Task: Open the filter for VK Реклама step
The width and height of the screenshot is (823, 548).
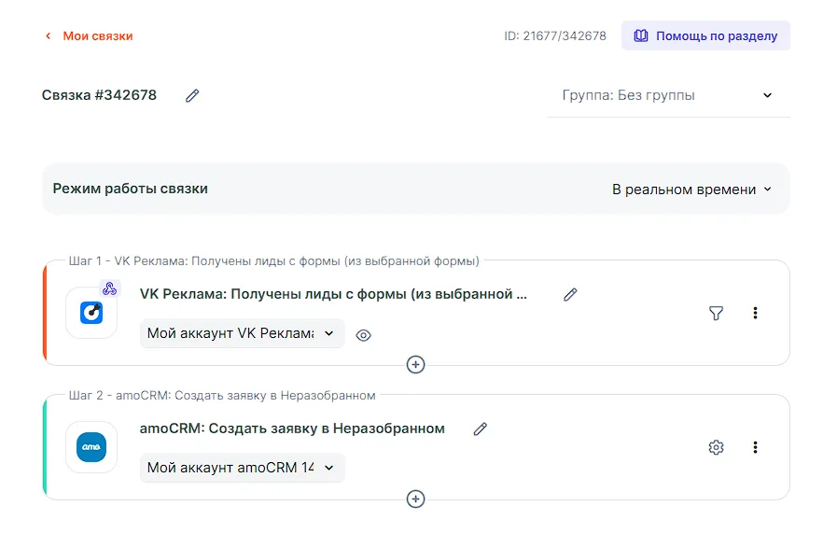Action: [x=716, y=314]
